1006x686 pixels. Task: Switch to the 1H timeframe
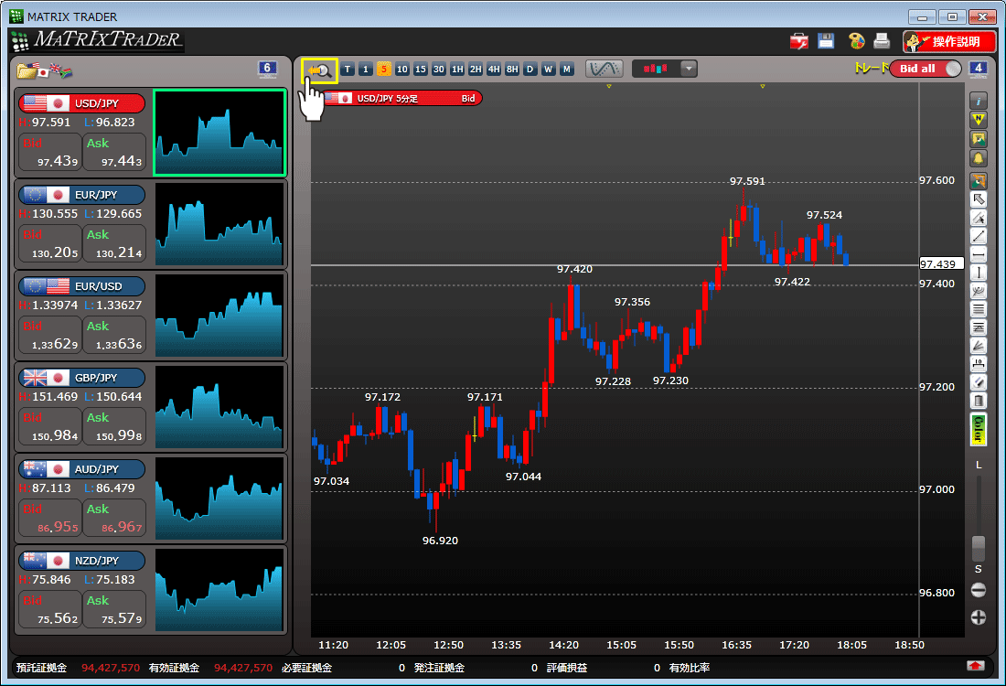pyautogui.click(x=457, y=70)
